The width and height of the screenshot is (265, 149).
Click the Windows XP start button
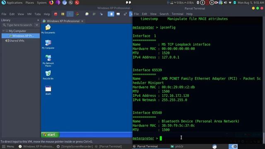[x=50, y=135]
